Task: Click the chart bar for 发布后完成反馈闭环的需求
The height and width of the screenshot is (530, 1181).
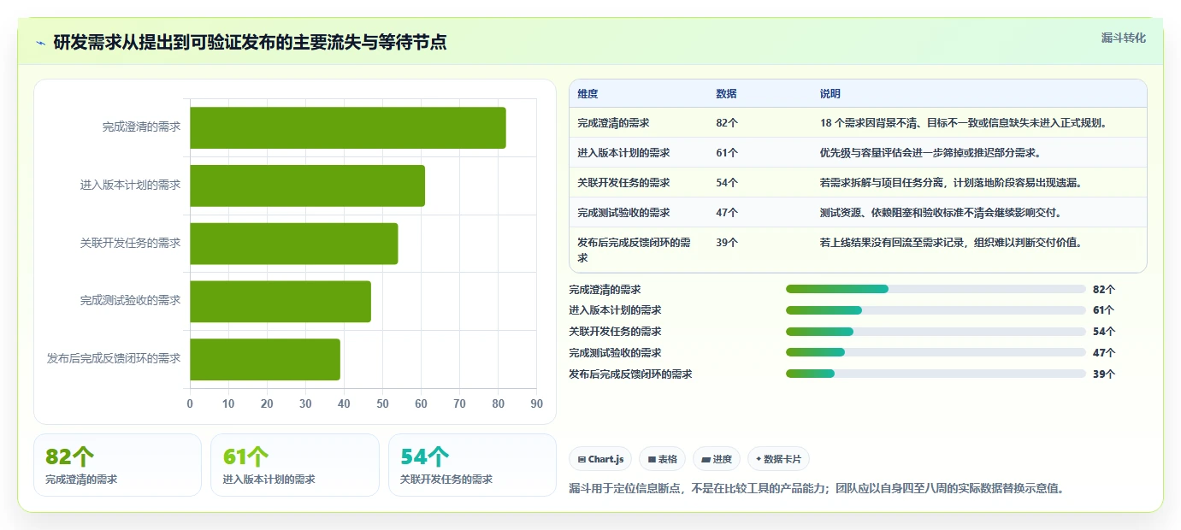Action: pyautogui.click(x=265, y=359)
